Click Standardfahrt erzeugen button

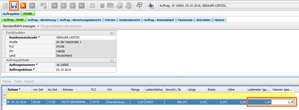pyautogui.click(x=19, y=26)
